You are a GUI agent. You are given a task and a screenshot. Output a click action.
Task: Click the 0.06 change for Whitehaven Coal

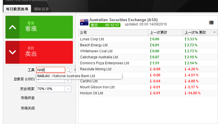[154, 51]
